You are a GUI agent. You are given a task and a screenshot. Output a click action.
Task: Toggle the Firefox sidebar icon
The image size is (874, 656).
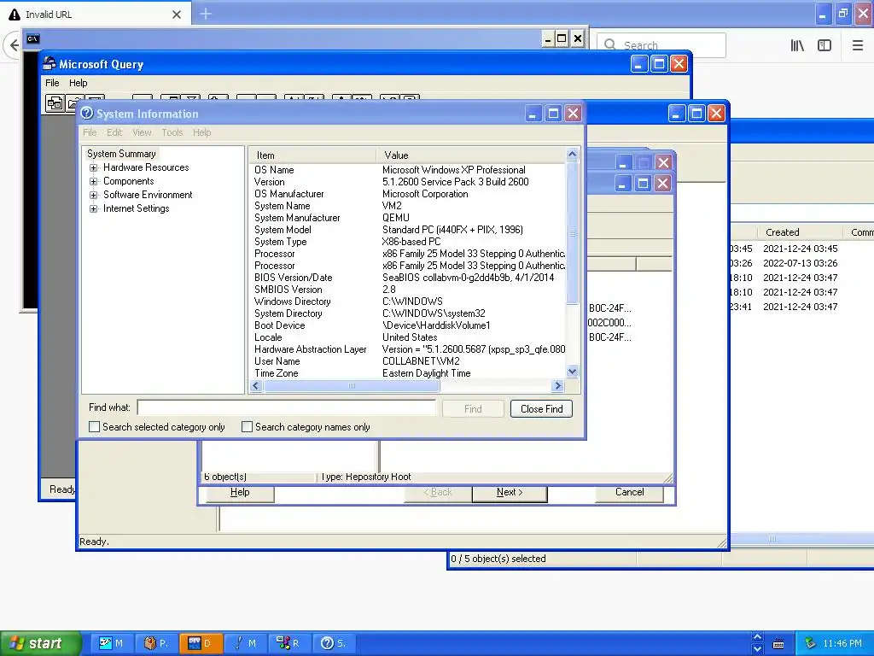[824, 45]
